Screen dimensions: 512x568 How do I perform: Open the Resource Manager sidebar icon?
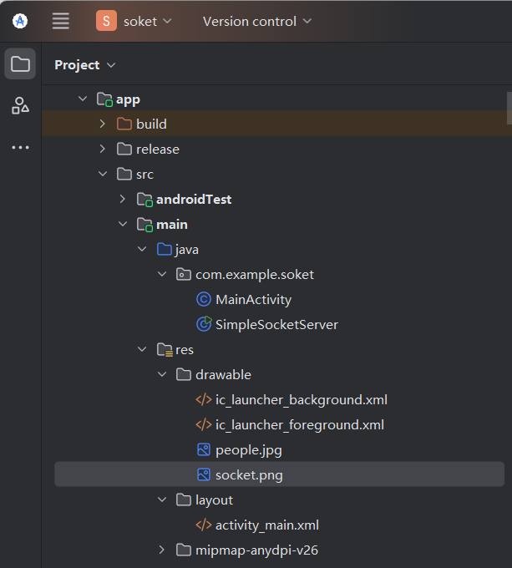[20, 105]
